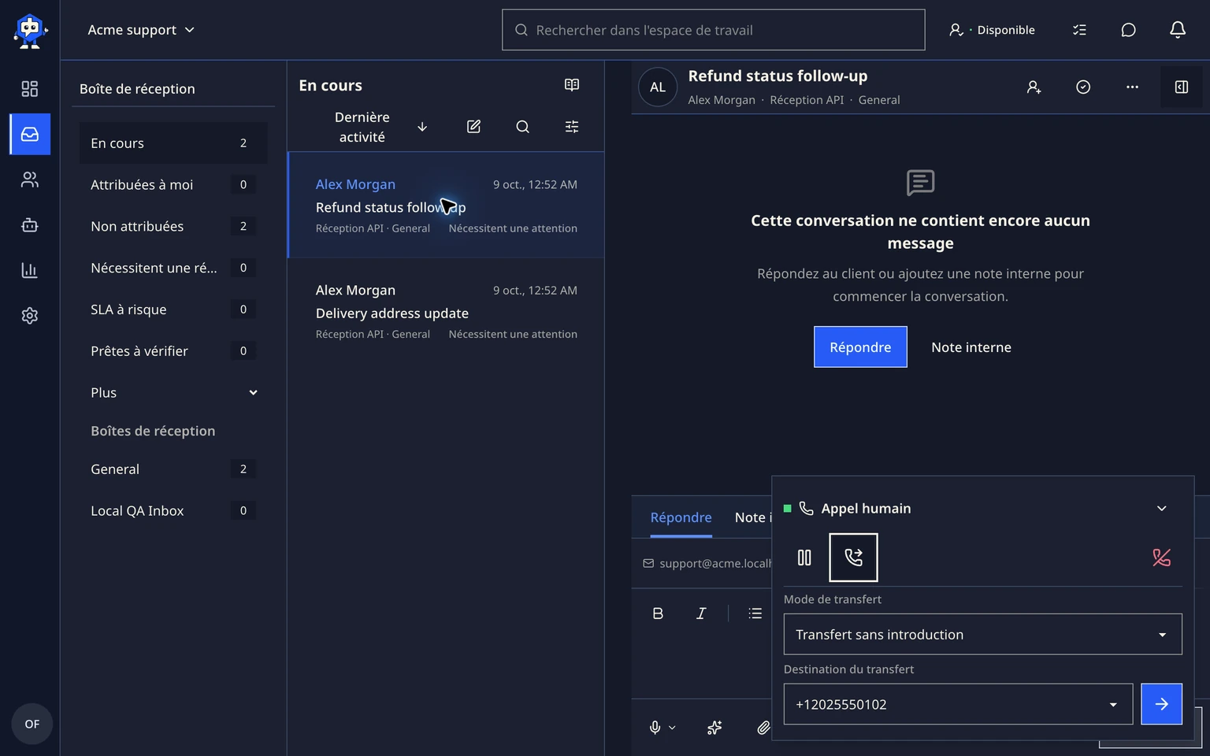The height and width of the screenshot is (756, 1210).
Task: Pause the call with hold button
Action: click(804, 558)
